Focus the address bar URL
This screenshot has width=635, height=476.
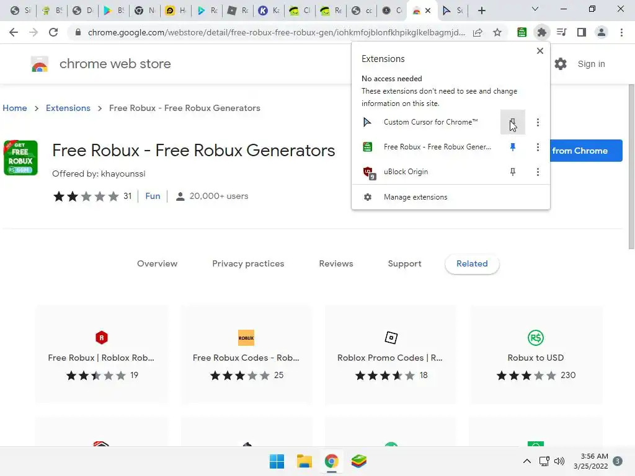click(276, 32)
